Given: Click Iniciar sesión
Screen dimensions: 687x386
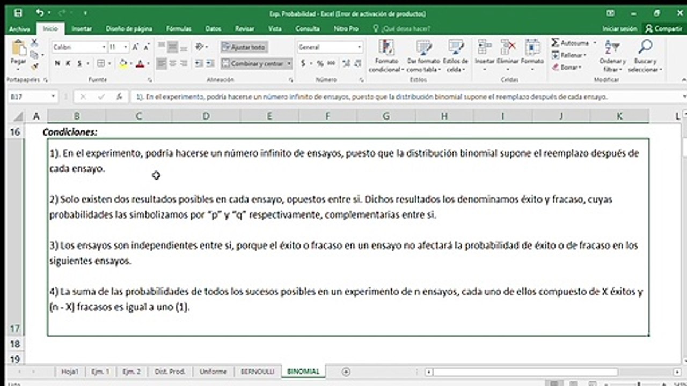Looking at the screenshot, I should coord(620,29).
